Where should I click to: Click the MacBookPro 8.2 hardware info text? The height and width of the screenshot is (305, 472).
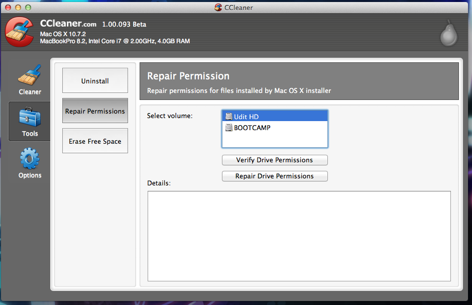[x=115, y=41]
